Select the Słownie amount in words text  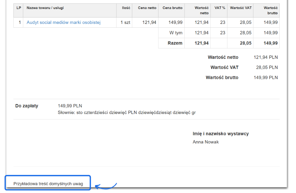(x=127, y=113)
